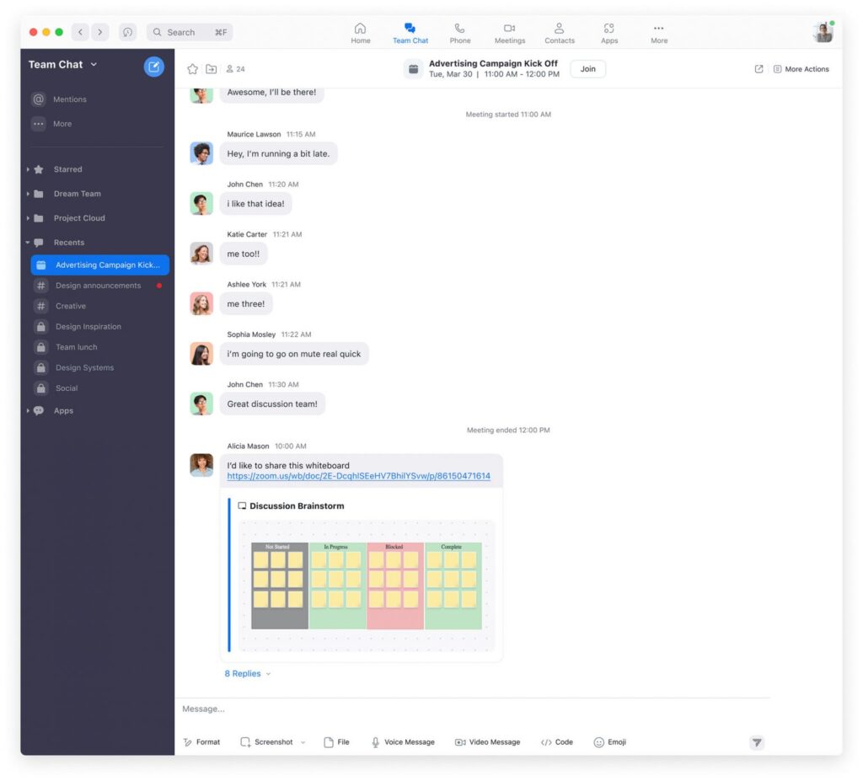Image resolution: width=863 pixels, height=781 pixels.
Task: Switch to the Meetings tab
Action: tap(509, 33)
